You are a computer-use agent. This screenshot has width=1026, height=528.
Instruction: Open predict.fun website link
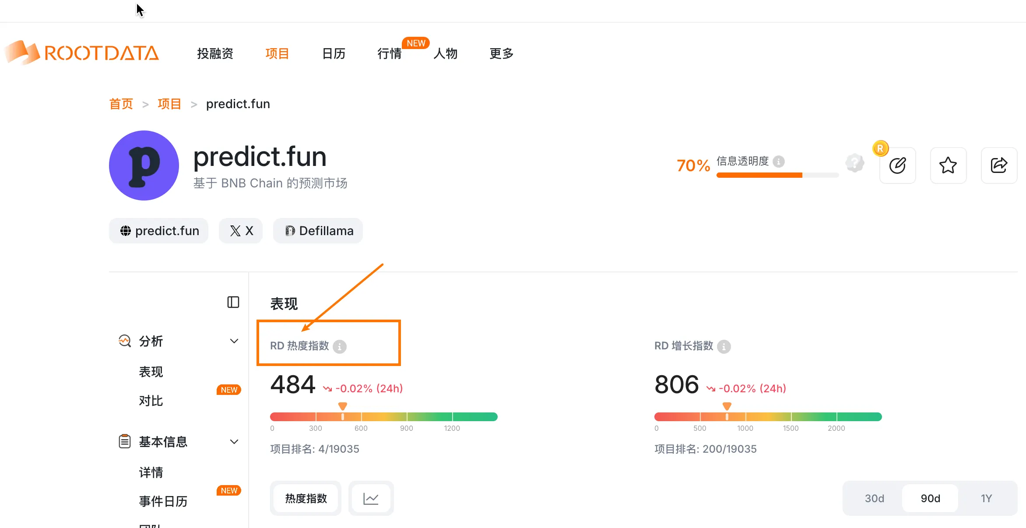click(x=159, y=231)
